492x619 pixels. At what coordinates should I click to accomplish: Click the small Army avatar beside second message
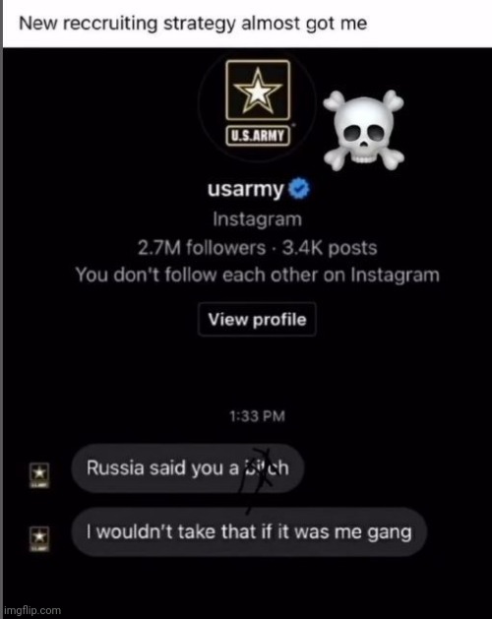[x=40, y=538]
